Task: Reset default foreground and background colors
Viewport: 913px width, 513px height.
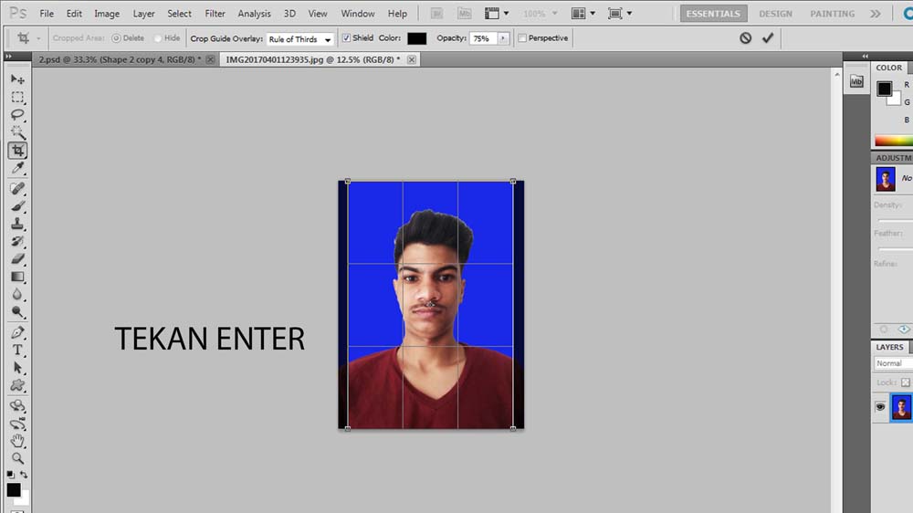Action: pos(10,475)
